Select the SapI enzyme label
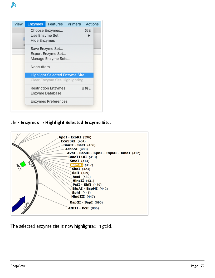This screenshot has width=215, height=278. (89, 202)
